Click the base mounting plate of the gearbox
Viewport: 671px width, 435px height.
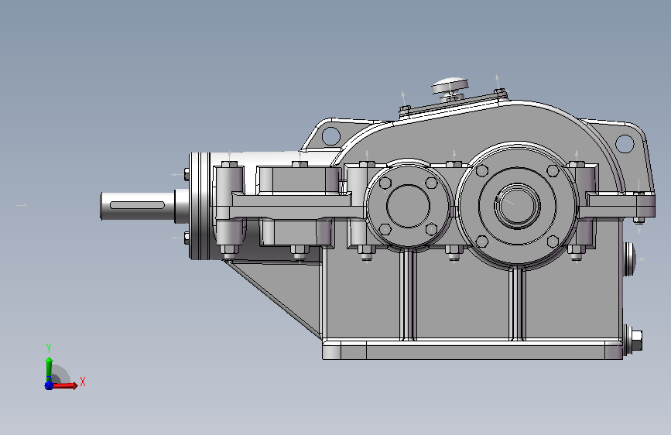pyautogui.click(x=472, y=350)
